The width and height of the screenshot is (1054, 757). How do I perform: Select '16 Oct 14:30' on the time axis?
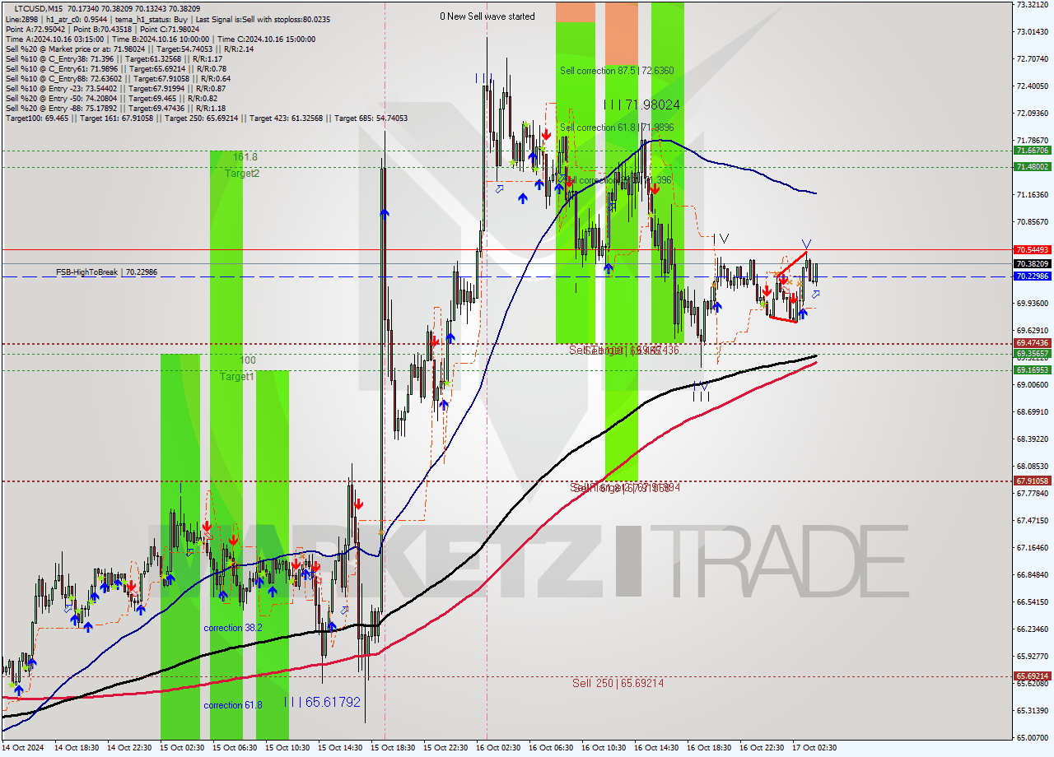coord(655,748)
